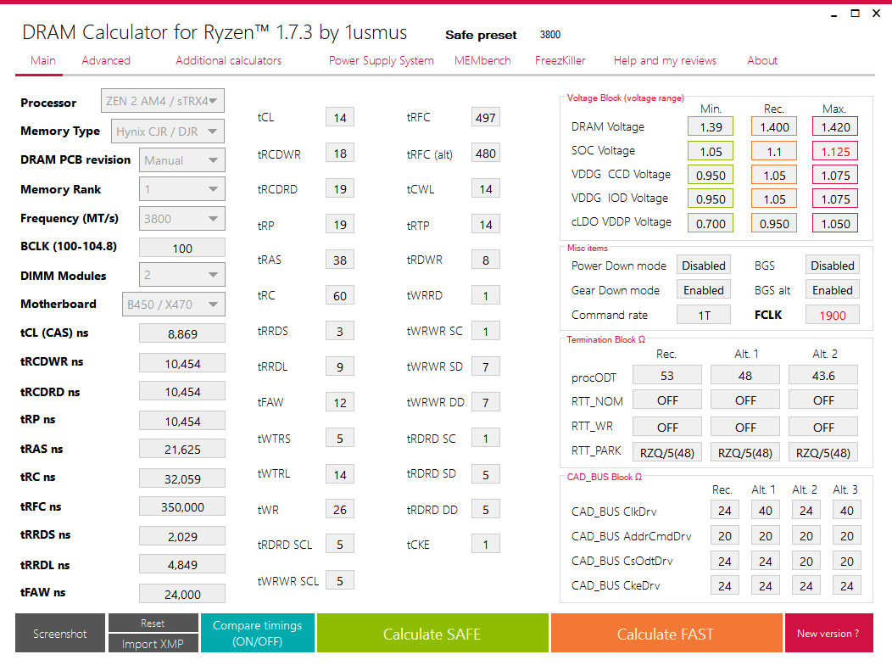892x671 pixels.
Task: Click the tRC value 60 field
Action: [340, 295]
